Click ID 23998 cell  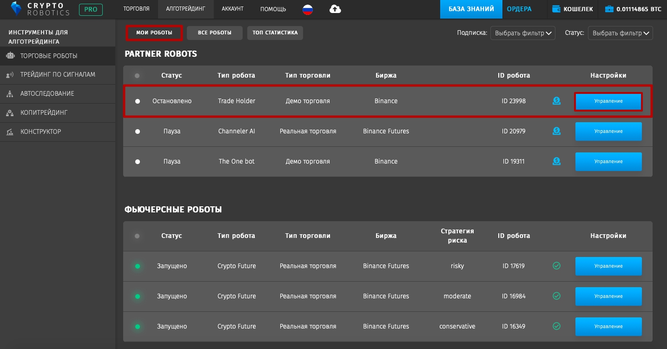pos(514,101)
